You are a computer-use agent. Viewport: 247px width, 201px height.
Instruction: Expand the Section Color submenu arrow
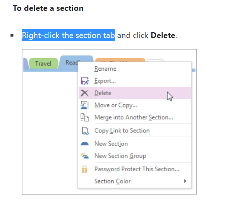[x=185, y=181]
